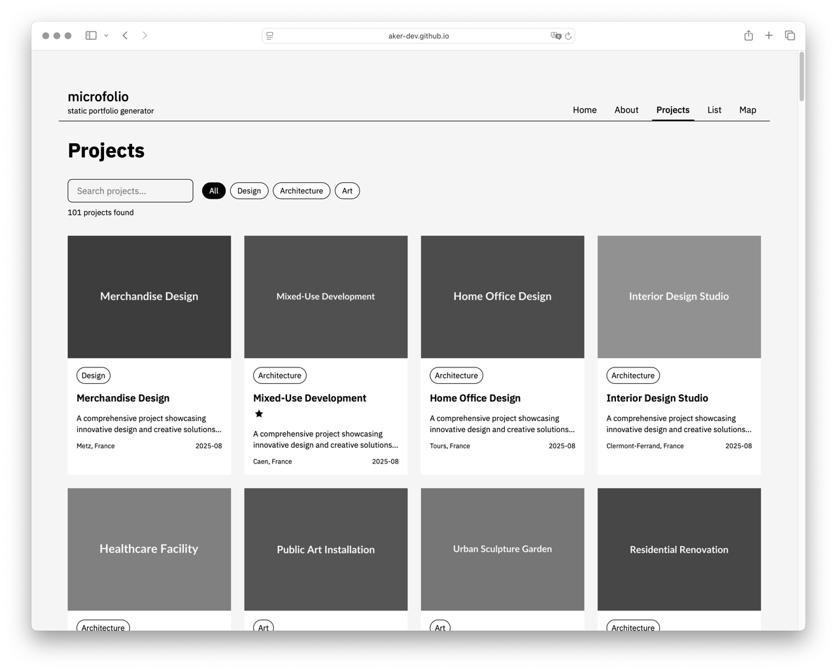
Task: Click Architecture tag on Residential Renovation card
Action: click(633, 626)
